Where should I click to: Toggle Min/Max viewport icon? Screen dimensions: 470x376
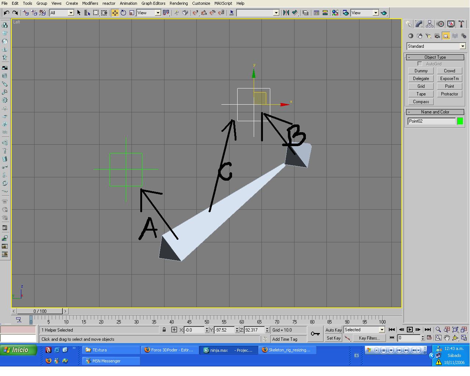tap(464, 338)
